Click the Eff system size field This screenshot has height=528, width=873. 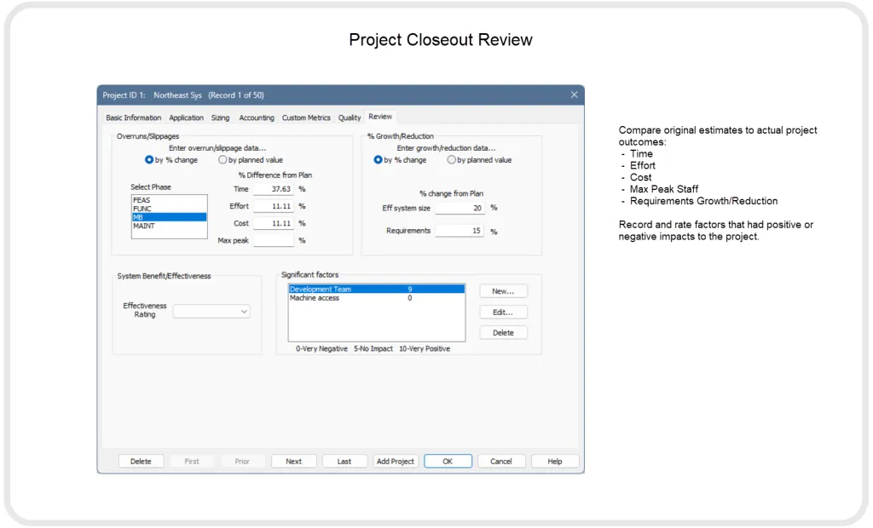coord(460,208)
